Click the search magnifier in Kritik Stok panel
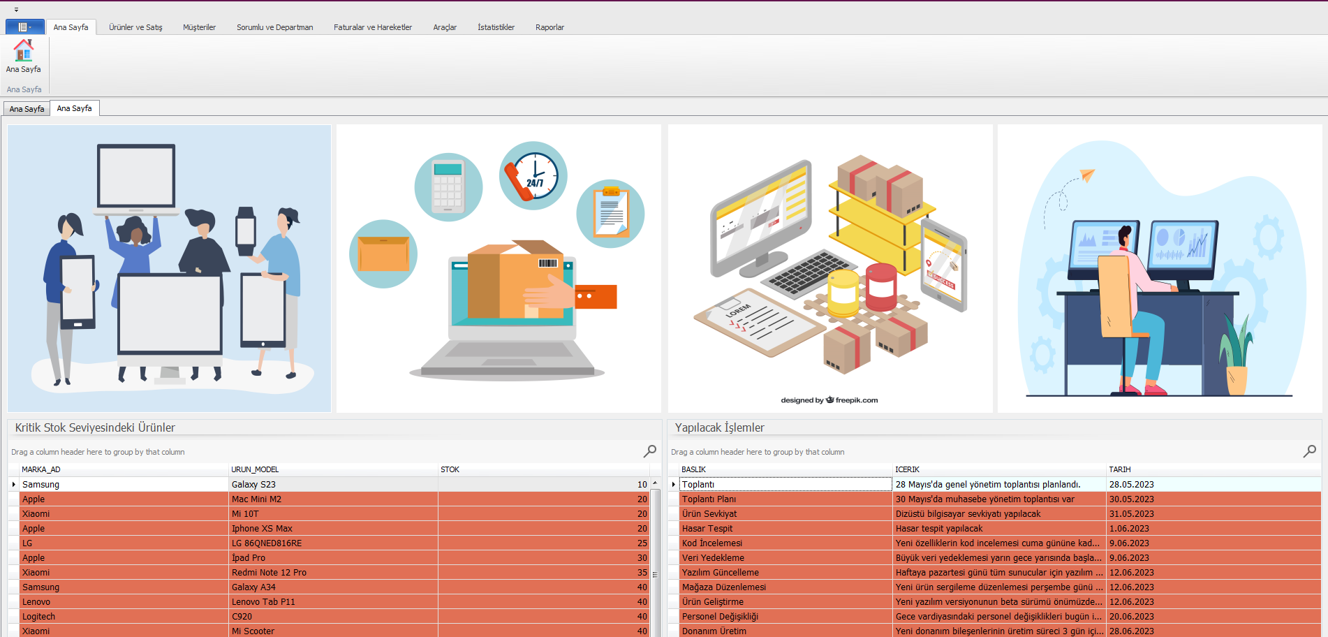 (x=649, y=451)
